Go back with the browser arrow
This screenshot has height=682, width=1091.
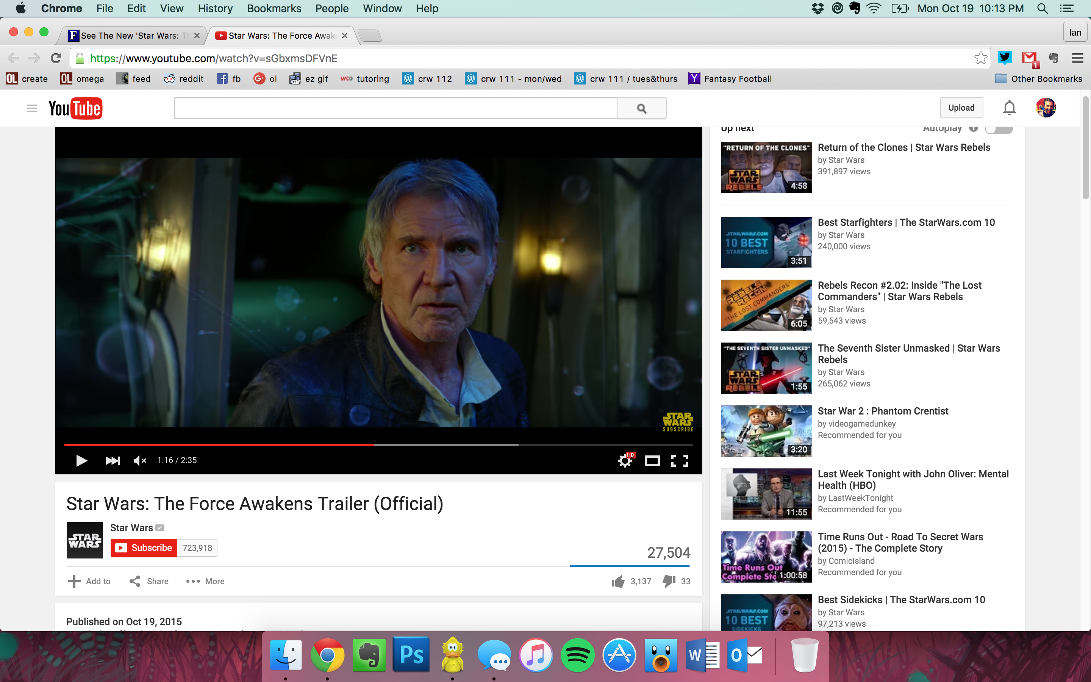pos(14,58)
